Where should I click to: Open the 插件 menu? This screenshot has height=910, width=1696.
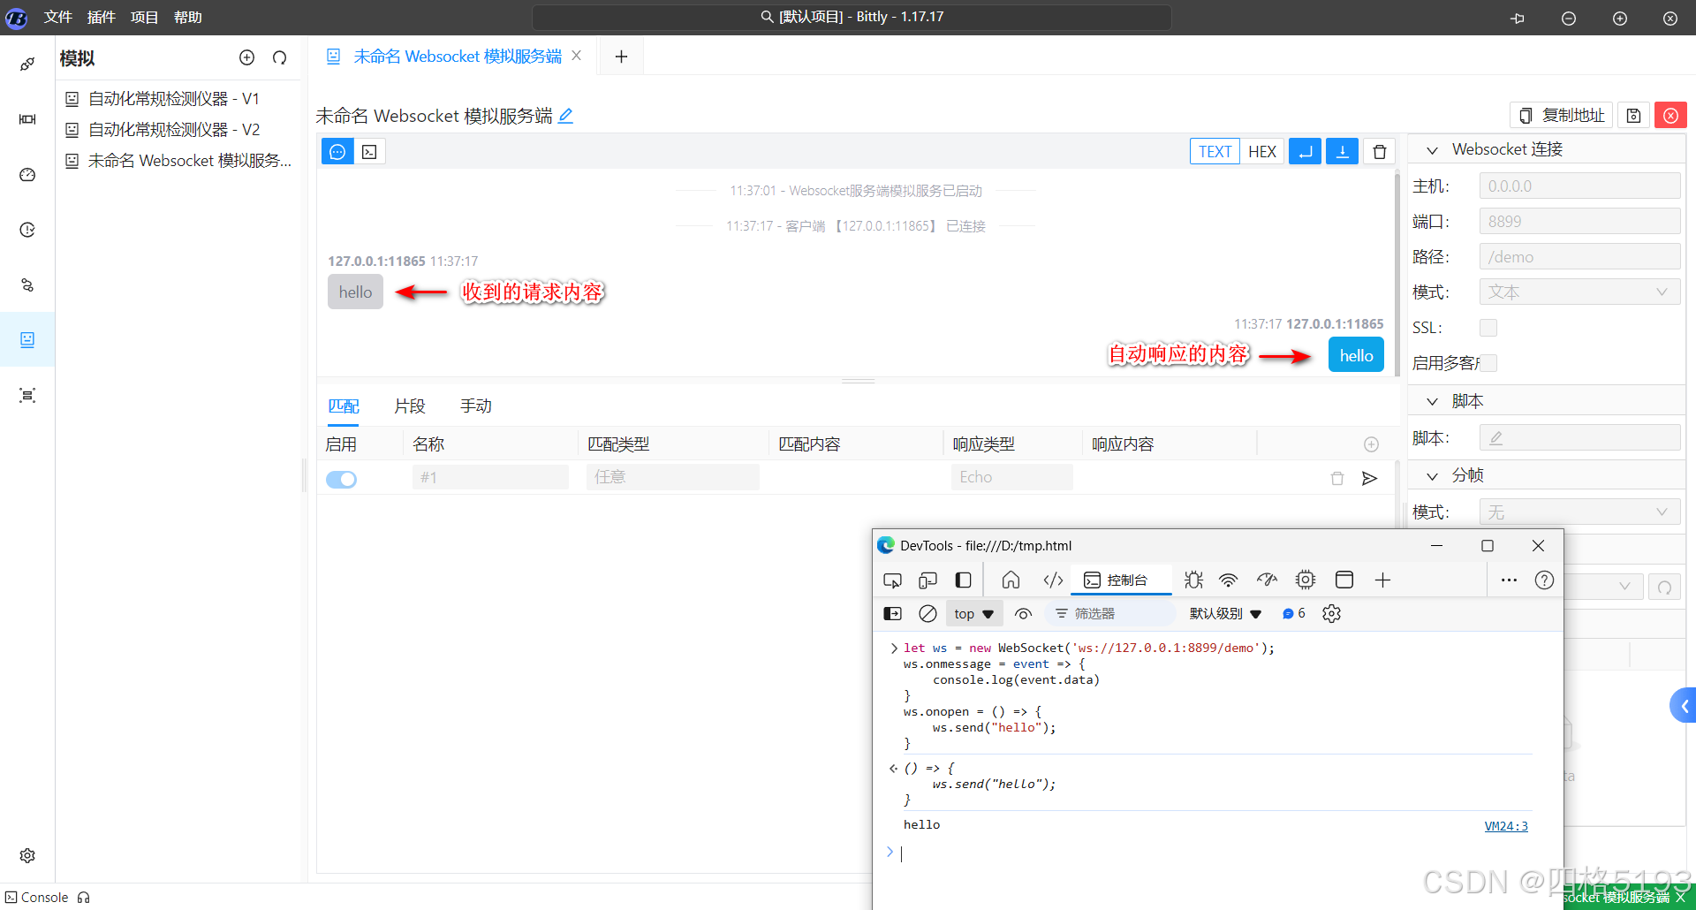[x=102, y=17]
